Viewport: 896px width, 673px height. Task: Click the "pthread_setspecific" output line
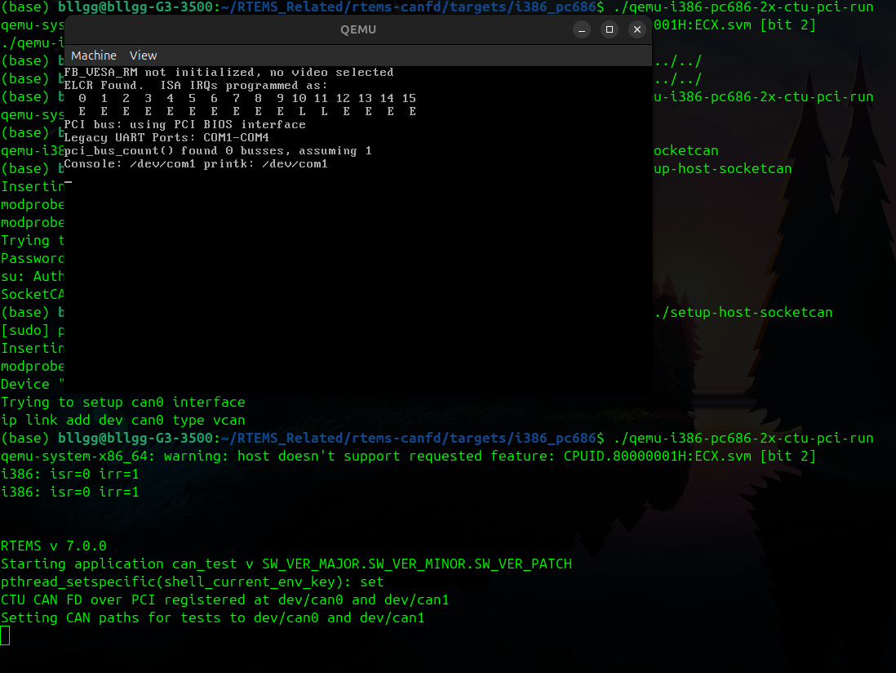(x=192, y=582)
